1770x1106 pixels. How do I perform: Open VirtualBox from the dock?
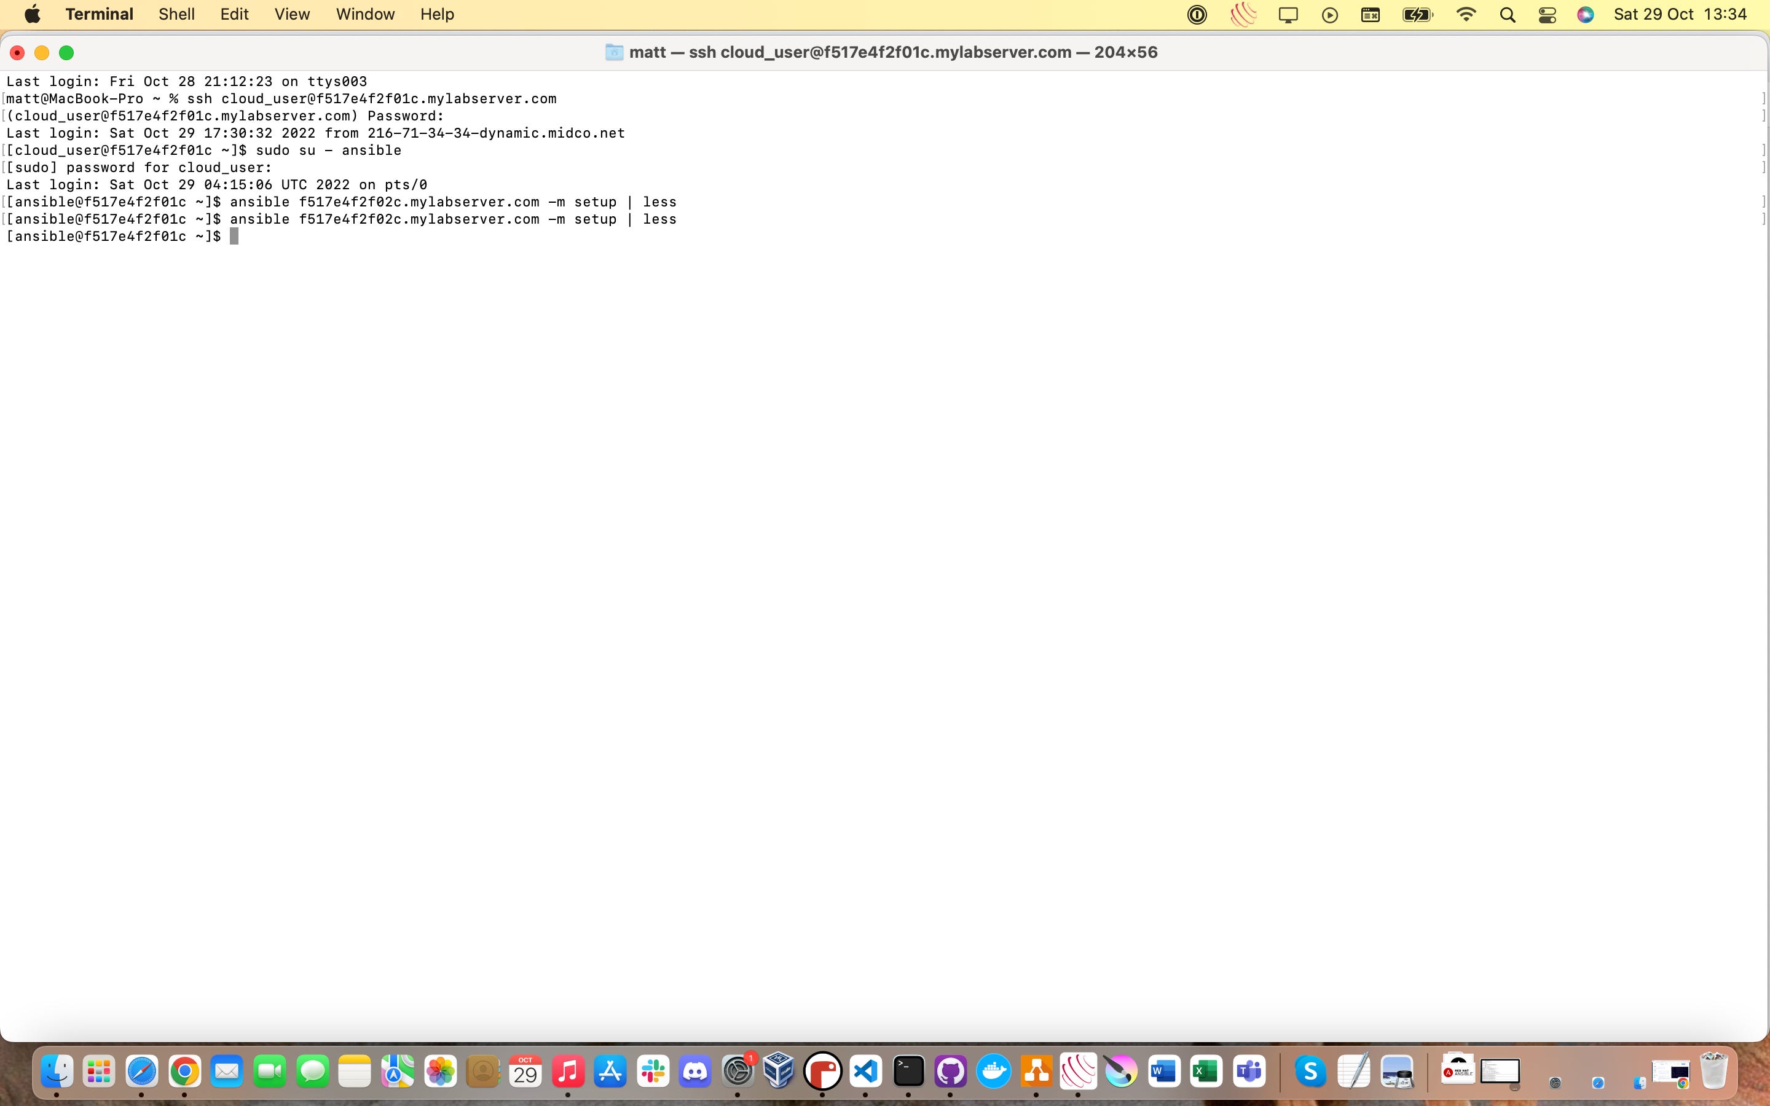[x=779, y=1072]
